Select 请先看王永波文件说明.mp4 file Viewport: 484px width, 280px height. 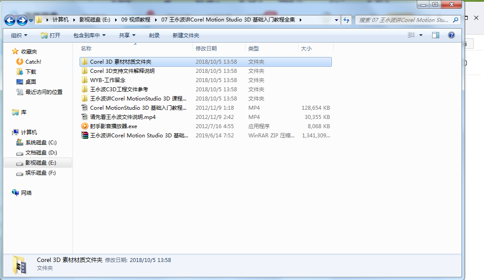206,117
